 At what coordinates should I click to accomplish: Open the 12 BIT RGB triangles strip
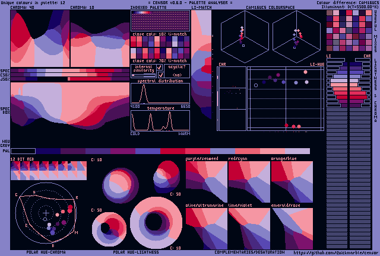[x=49, y=171]
